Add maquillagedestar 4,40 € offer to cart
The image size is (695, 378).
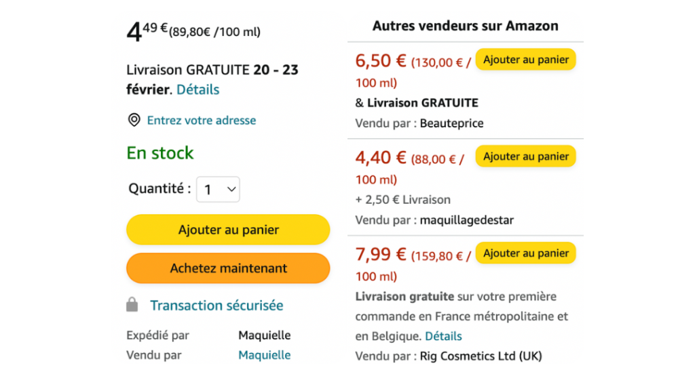(526, 156)
